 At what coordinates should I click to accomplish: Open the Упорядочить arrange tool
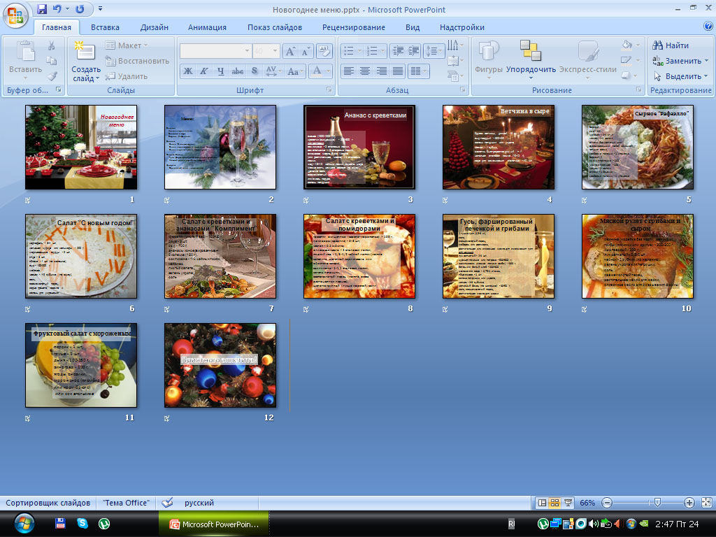tap(531, 58)
